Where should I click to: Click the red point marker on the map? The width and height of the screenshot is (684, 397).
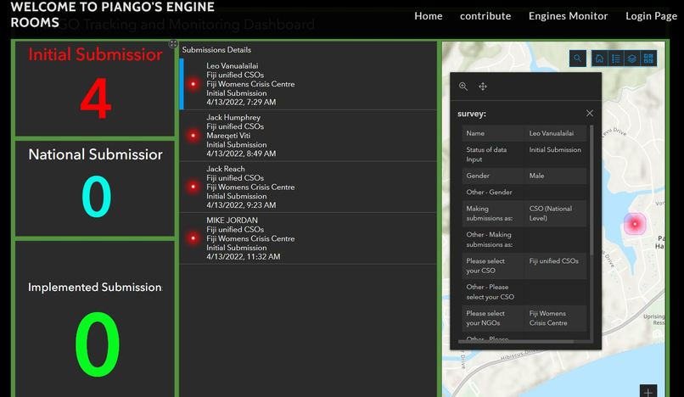pos(635,224)
